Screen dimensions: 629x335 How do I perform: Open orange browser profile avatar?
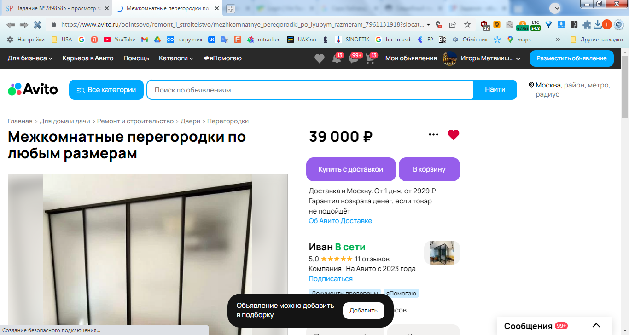click(x=606, y=24)
